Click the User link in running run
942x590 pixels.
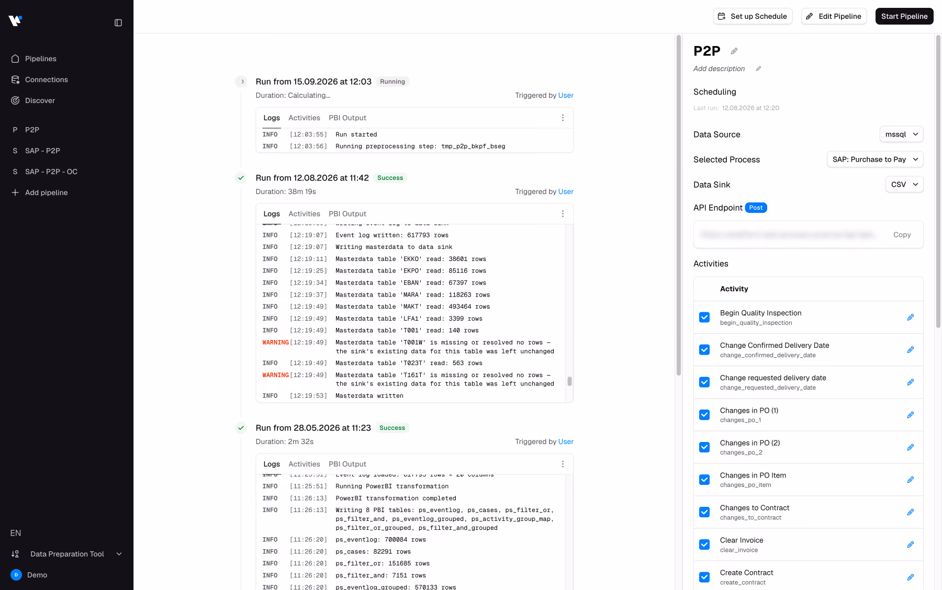click(x=566, y=95)
